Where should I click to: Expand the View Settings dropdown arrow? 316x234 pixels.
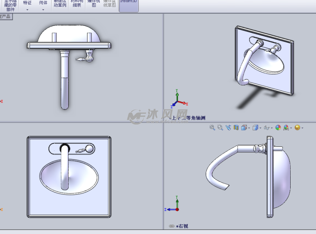302,128
